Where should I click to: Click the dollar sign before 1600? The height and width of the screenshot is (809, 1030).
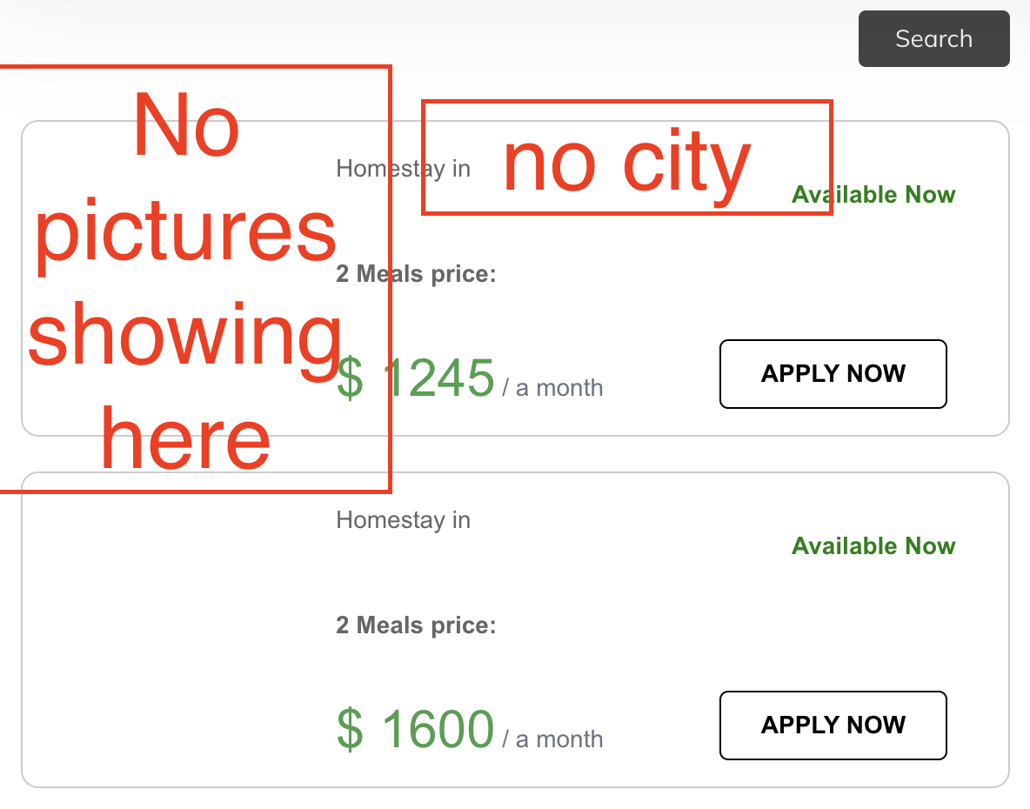[350, 729]
